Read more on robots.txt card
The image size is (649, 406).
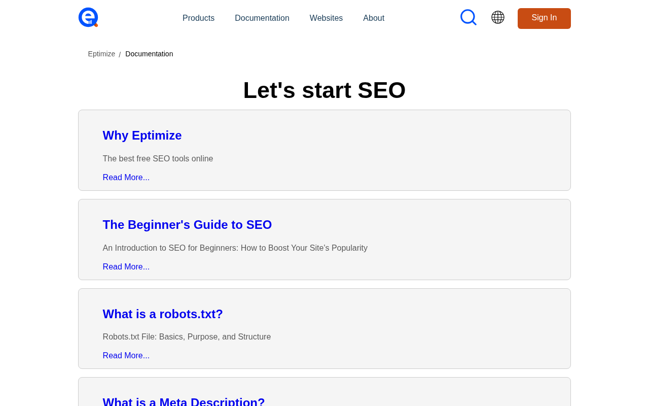click(126, 356)
